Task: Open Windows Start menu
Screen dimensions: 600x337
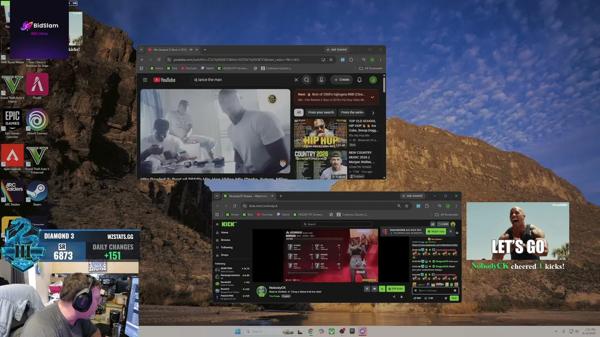Action: 238,331
